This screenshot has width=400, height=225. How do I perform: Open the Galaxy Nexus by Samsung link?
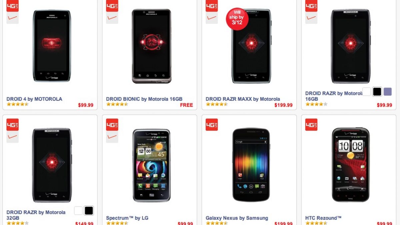pyautogui.click(x=237, y=218)
